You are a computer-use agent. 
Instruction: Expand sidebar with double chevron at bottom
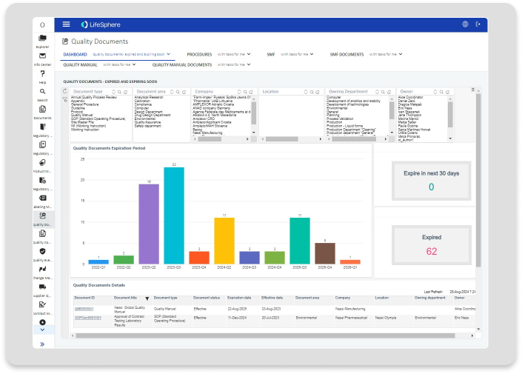pyautogui.click(x=43, y=344)
